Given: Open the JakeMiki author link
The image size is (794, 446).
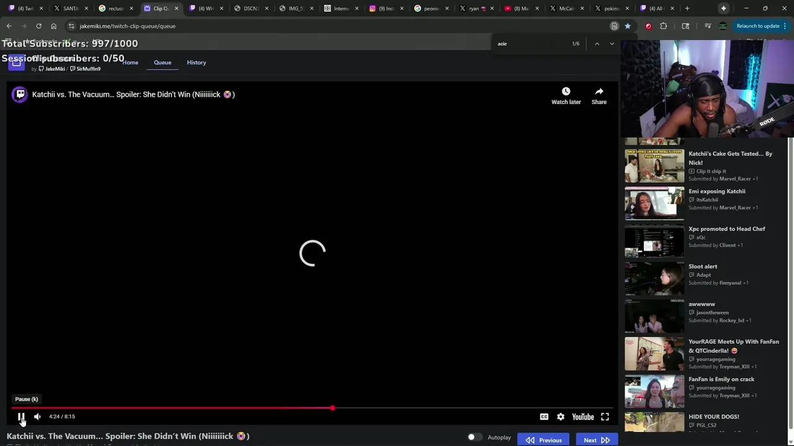Looking at the screenshot, I should pos(52,69).
